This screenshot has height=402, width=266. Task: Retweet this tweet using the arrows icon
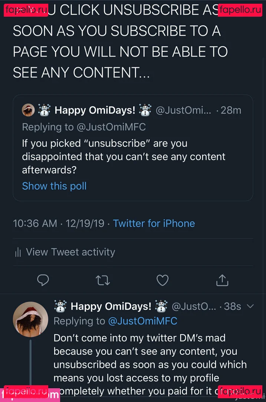(x=103, y=280)
